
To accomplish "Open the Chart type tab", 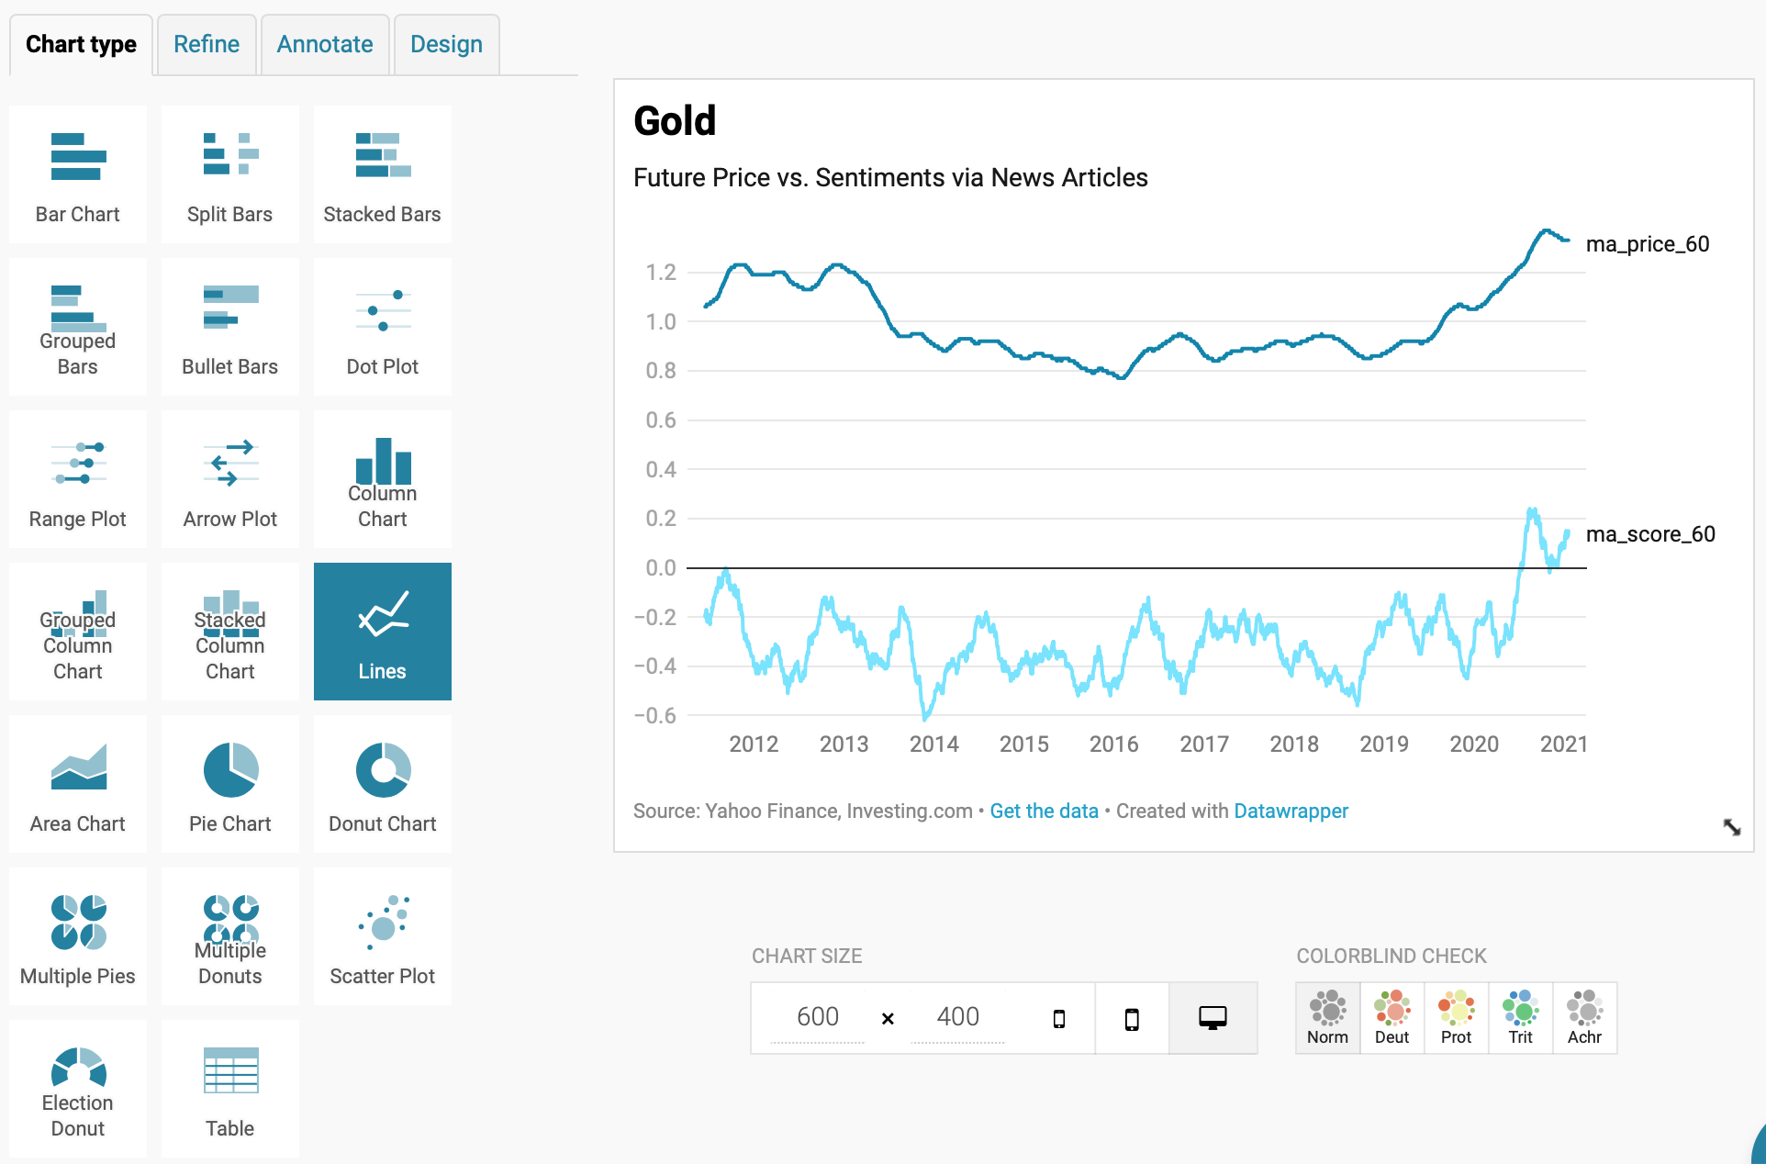I will (x=81, y=44).
